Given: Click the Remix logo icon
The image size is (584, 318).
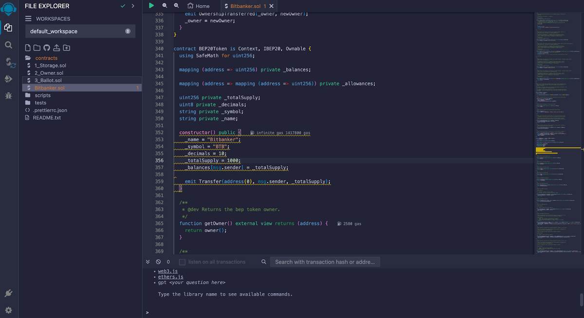Looking at the screenshot, I should point(9,9).
